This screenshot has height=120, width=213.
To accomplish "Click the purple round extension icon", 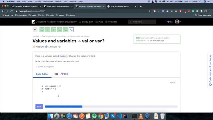I will pyautogui.click(x=163, y=11).
